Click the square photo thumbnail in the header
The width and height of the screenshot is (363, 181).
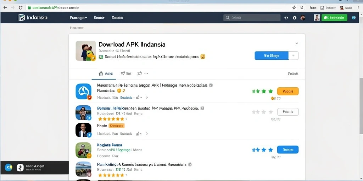pos(317,18)
